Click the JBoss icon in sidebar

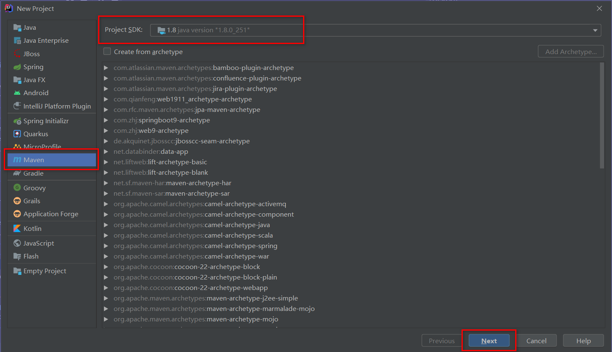click(x=17, y=54)
